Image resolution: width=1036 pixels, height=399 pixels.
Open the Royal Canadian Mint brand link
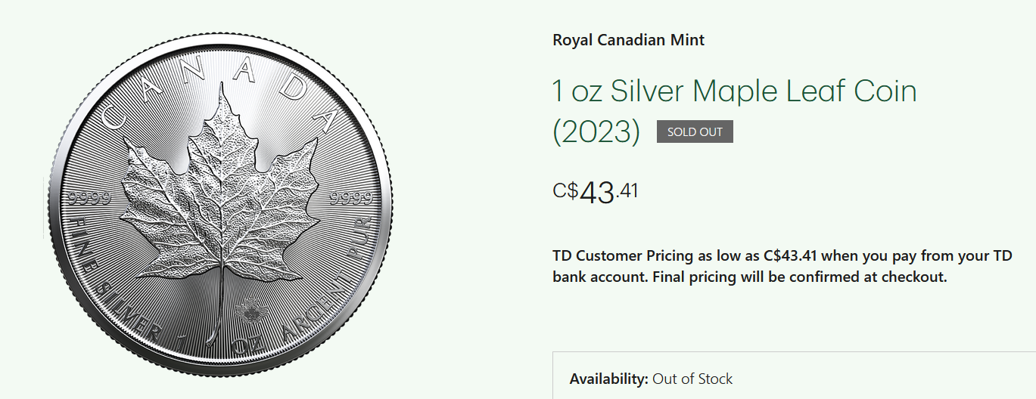(628, 40)
